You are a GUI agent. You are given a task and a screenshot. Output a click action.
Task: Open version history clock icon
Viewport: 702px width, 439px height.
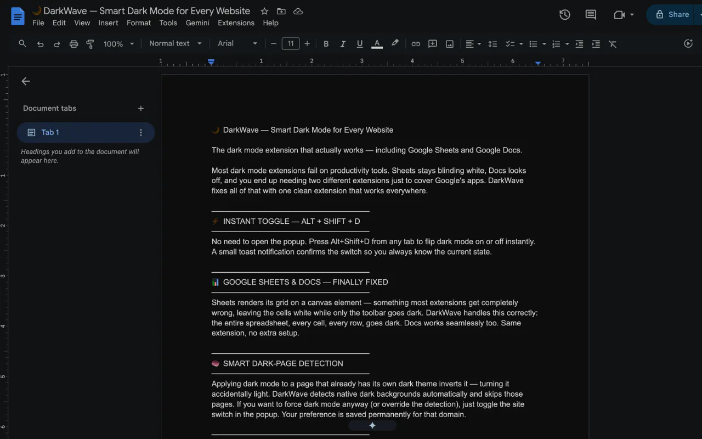(x=564, y=15)
